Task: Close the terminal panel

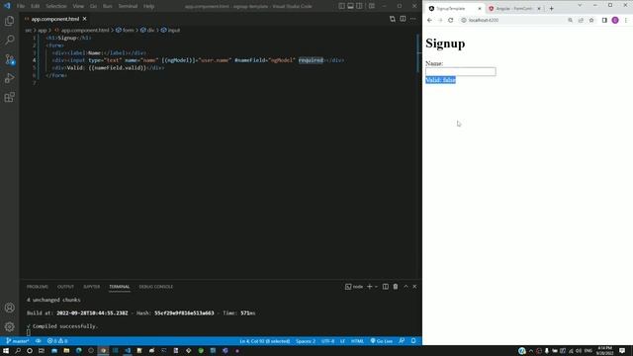Action: click(414, 287)
